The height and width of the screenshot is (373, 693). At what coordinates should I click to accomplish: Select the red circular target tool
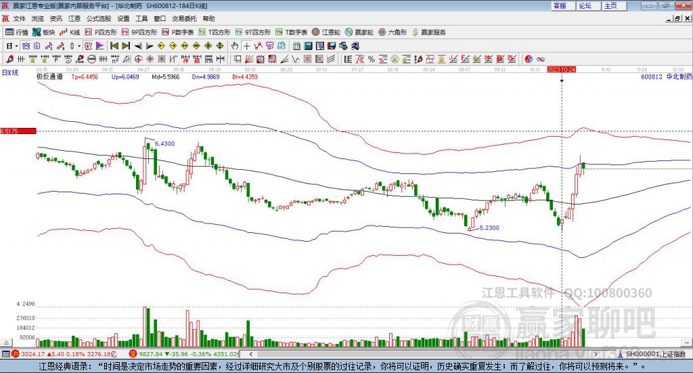[x=138, y=59]
